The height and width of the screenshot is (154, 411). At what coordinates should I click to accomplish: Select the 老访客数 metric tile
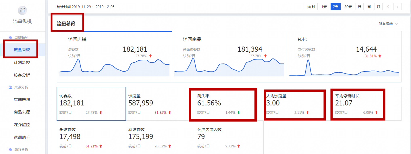pos(91,138)
